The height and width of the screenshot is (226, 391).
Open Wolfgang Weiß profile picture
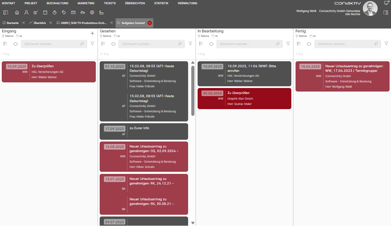click(x=370, y=8)
